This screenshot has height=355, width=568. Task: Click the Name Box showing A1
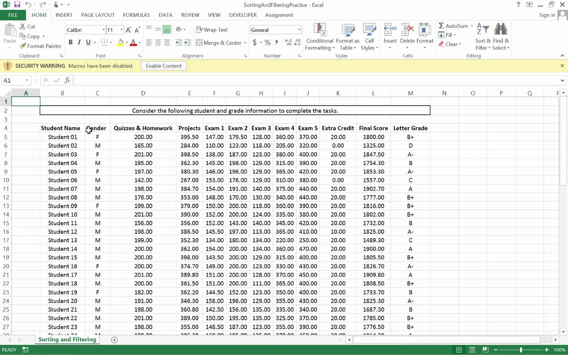(x=13, y=80)
